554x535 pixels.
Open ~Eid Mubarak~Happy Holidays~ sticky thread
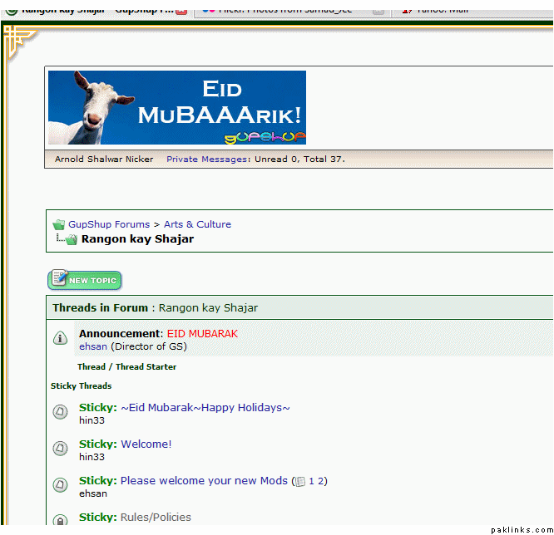(205, 407)
